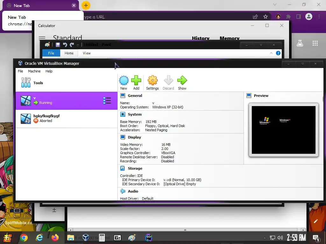Click the Chrome share page icon
Image resolution: width=326 pixels, height=244 pixels.
click(x=255, y=17)
